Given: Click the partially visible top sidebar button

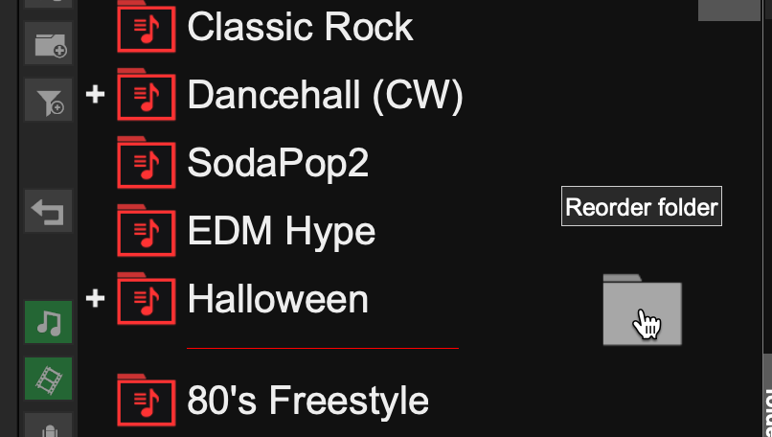Looking at the screenshot, I should [x=48, y=4].
